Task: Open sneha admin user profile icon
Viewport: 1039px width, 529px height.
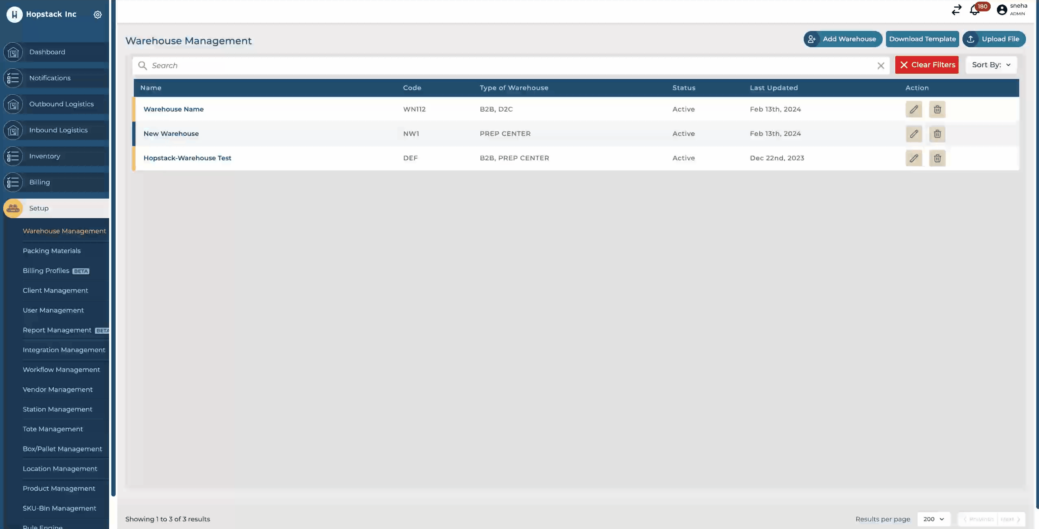Action: coord(1002,10)
